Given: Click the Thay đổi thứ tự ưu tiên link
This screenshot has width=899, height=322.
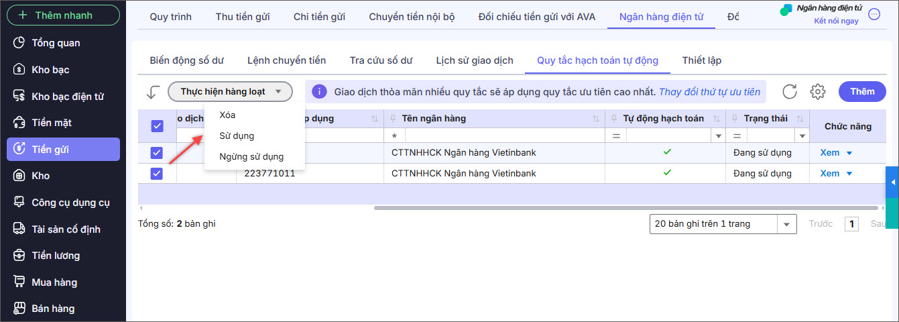Looking at the screenshot, I should point(710,92).
